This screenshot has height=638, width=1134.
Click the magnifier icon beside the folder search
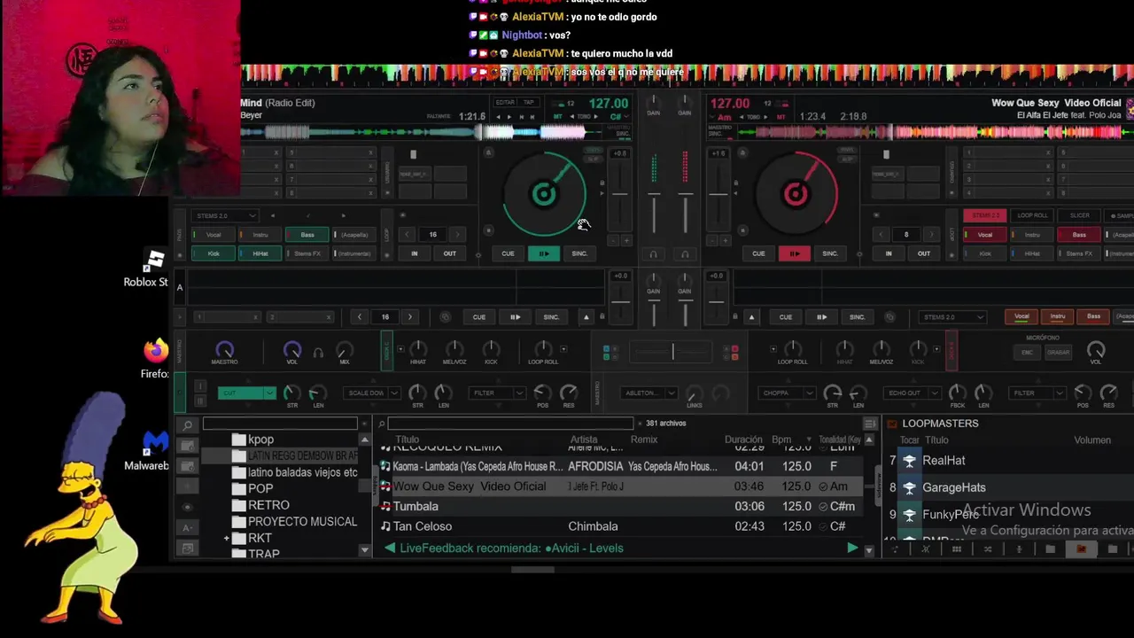click(x=187, y=424)
